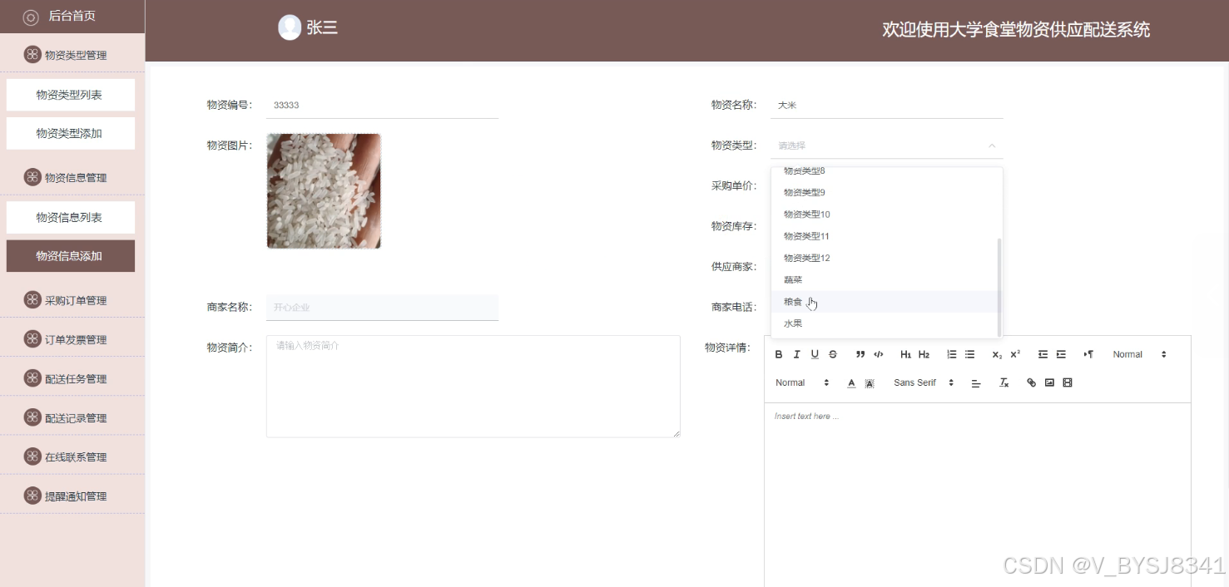The width and height of the screenshot is (1229, 587).
Task: Click the 物资编号 input field
Action: point(382,106)
